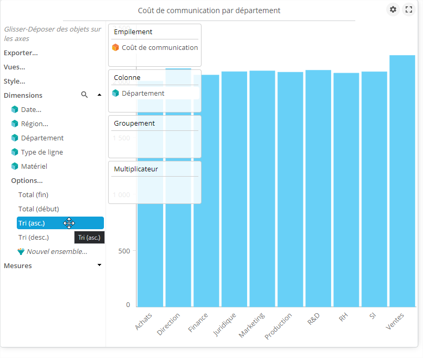Select the Total (début) option

coord(38,209)
